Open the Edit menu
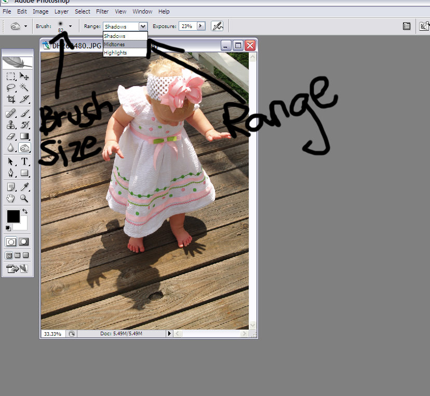This screenshot has height=396, width=430. coord(22,11)
